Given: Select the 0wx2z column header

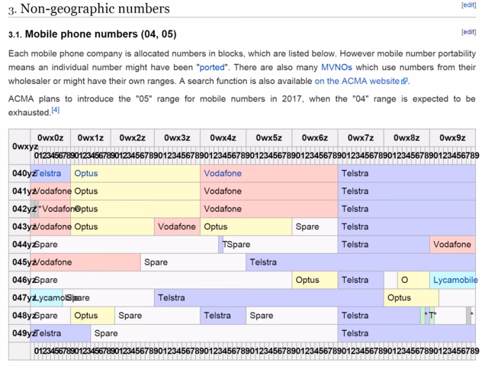Looking at the screenshot, I should click(133, 138).
